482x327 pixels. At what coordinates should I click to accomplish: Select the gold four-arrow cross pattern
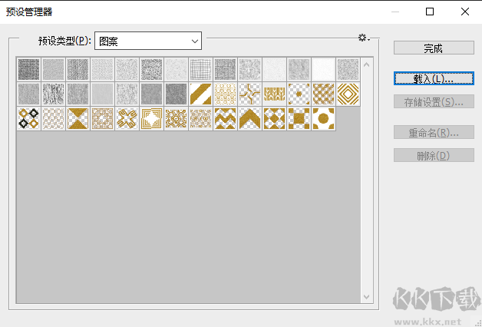[127, 119]
